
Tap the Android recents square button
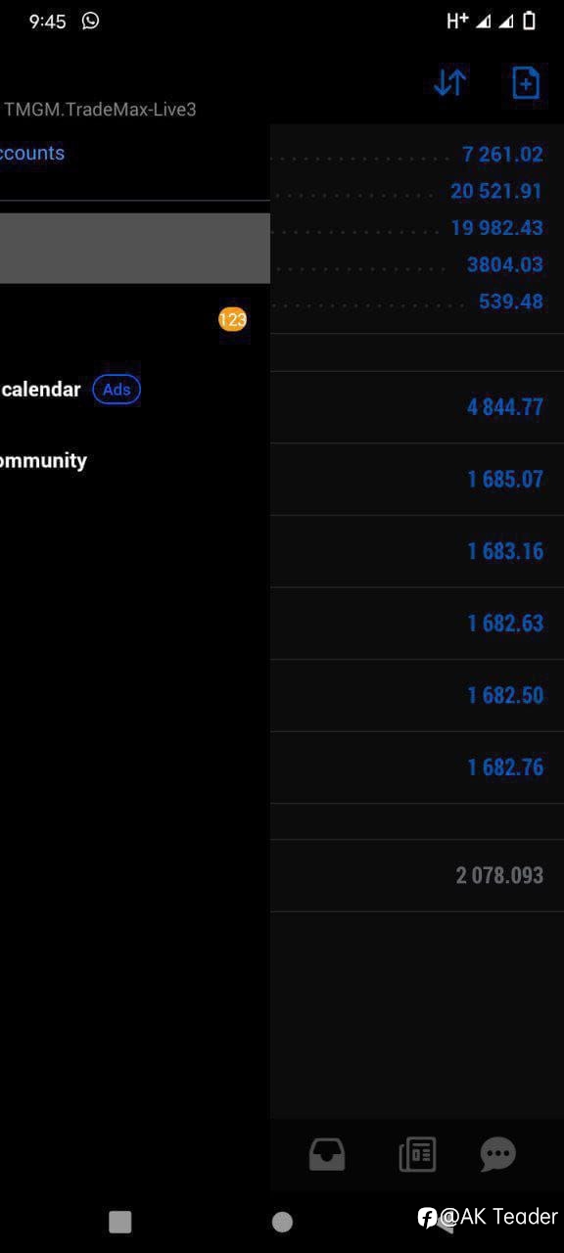point(120,1222)
